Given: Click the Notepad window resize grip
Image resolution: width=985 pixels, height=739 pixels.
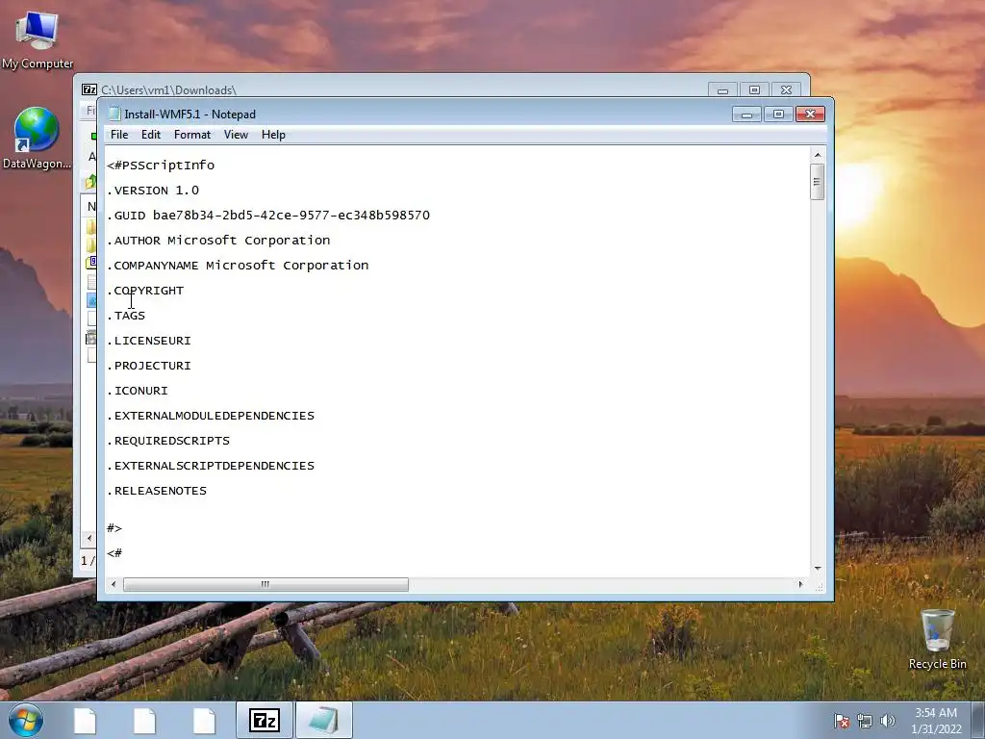Looking at the screenshot, I should coord(819,586).
